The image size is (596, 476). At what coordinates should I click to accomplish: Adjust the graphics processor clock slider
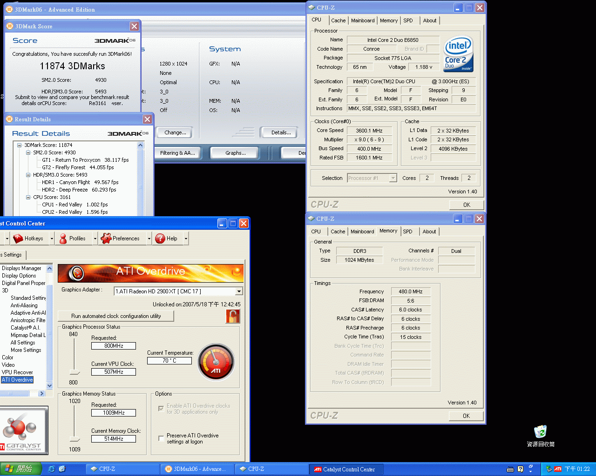click(x=74, y=372)
